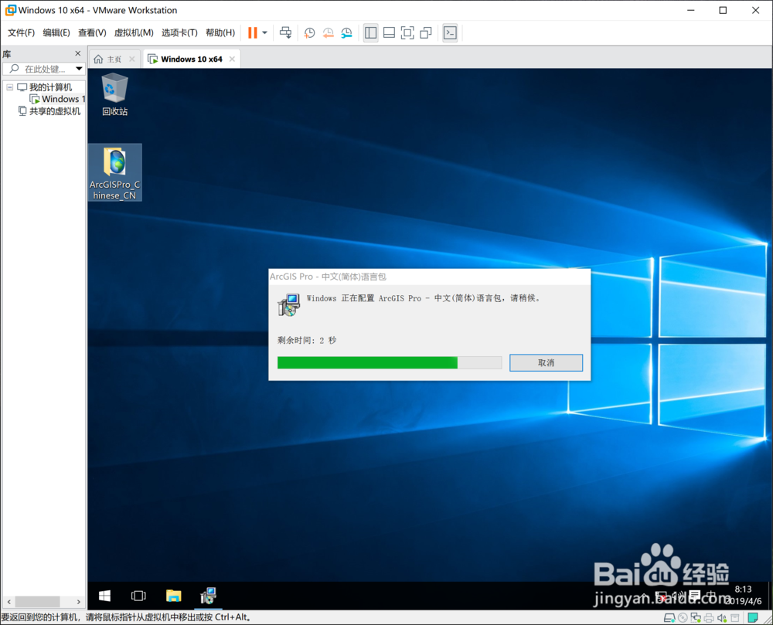
Task: Open Task View on the guest taskbar
Action: click(138, 596)
